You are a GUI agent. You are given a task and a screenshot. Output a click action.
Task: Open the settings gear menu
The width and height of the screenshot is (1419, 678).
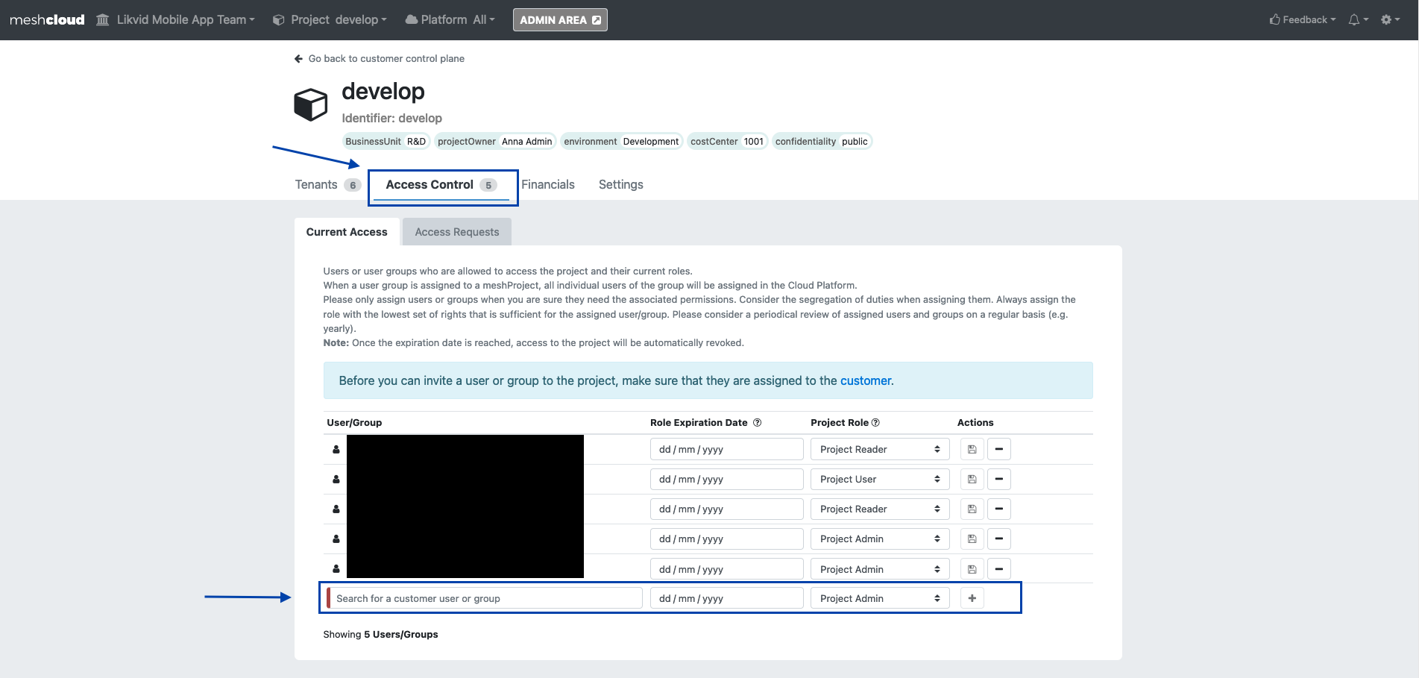(1390, 20)
